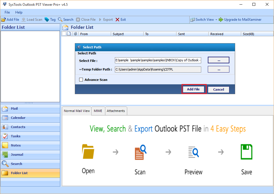This screenshot has width=274, height=194.
Task: Open the Tasks sidebar icon
Action: coord(5,136)
